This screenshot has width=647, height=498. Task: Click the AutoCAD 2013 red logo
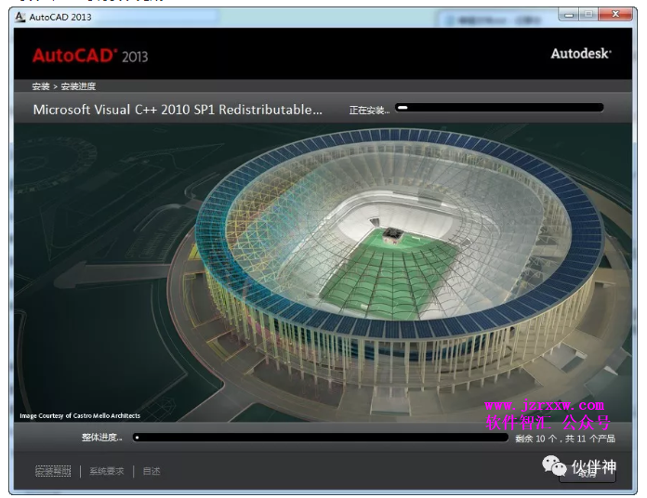pyautogui.click(x=90, y=56)
